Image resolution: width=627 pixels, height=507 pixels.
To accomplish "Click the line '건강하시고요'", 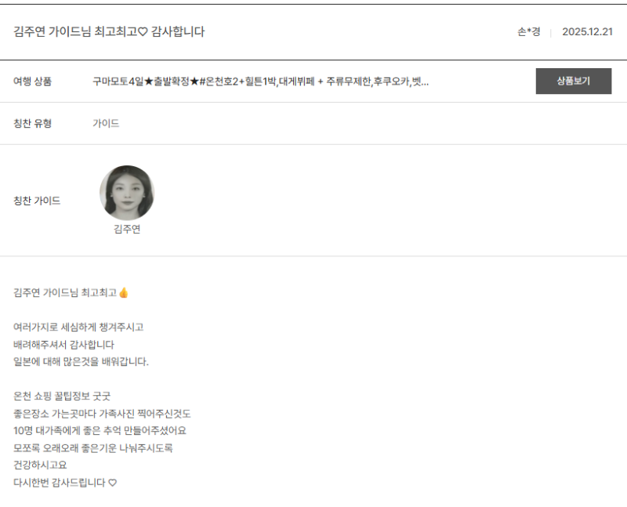I will tap(40, 465).
